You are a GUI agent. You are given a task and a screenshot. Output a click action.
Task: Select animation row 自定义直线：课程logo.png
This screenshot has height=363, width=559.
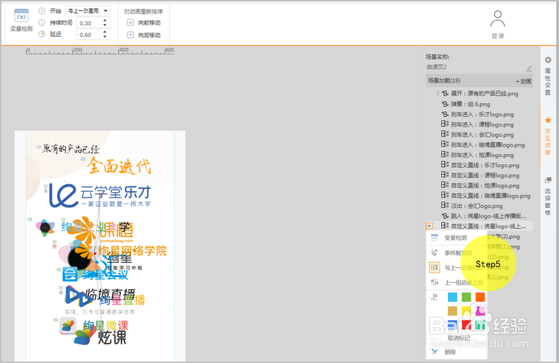point(485,175)
